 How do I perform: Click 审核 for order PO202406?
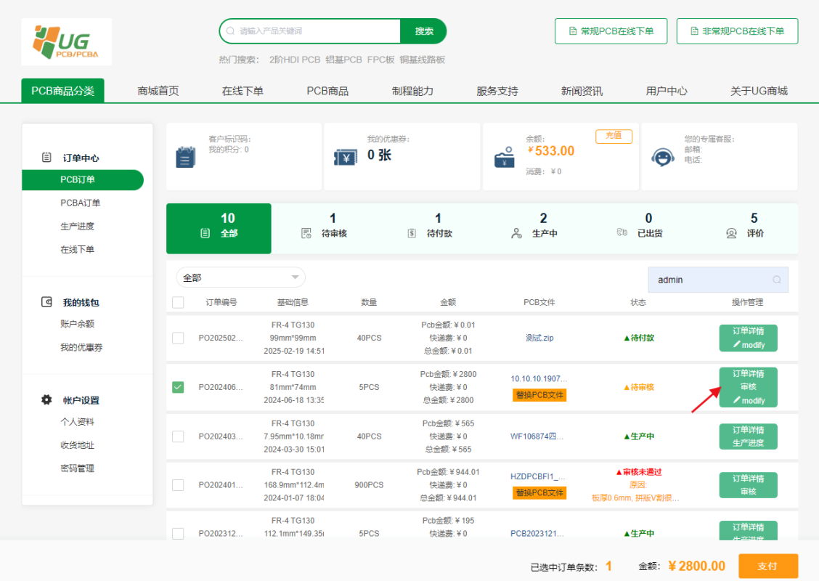(748, 386)
